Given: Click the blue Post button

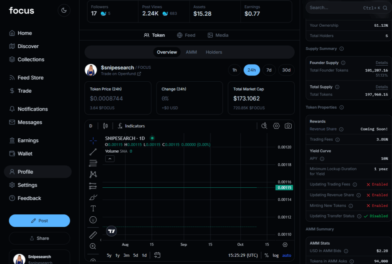Looking at the screenshot, I should (39, 221).
